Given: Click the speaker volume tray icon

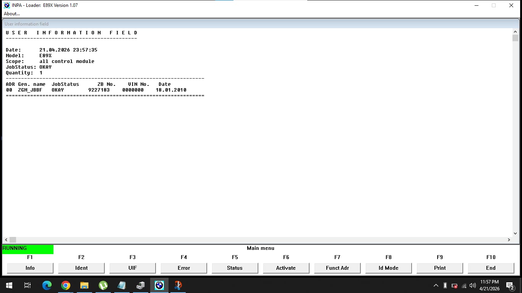Looking at the screenshot, I should [473, 285].
